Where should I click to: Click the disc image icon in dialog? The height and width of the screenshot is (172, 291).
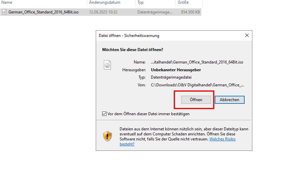pos(107,65)
